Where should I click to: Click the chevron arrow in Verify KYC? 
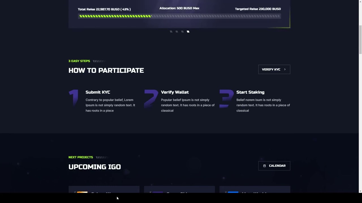click(x=285, y=69)
